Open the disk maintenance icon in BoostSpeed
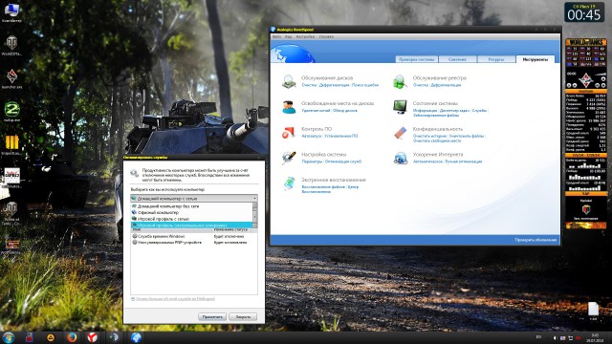Screen dimensions: 612x344 [x=289, y=81]
